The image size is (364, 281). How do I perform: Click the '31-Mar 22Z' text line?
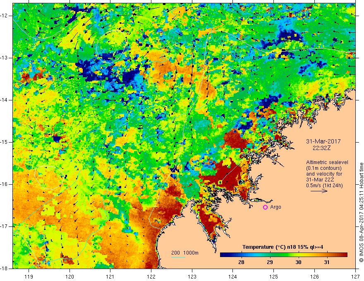pyautogui.click(x=320, y=180)
